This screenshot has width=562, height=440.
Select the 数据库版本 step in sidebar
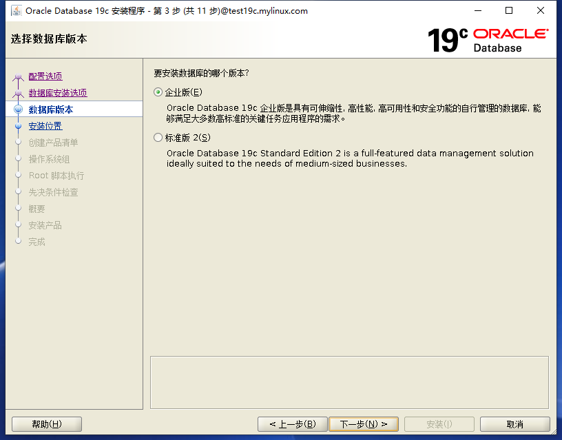(50, 109)
